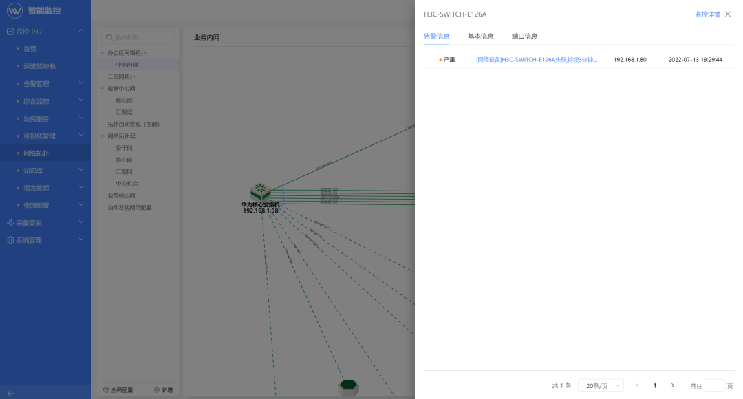The height and width of the screenshot is (399, 743).
Task: Open the 20条/页 page size dropdown
Action: click(x=600, y=386)
